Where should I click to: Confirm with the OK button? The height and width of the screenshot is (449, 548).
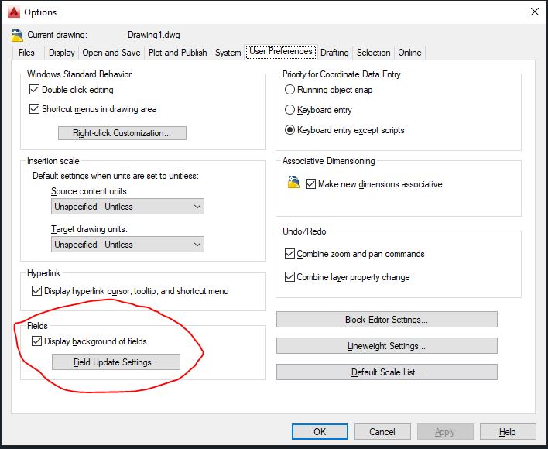tap(320, 431)
